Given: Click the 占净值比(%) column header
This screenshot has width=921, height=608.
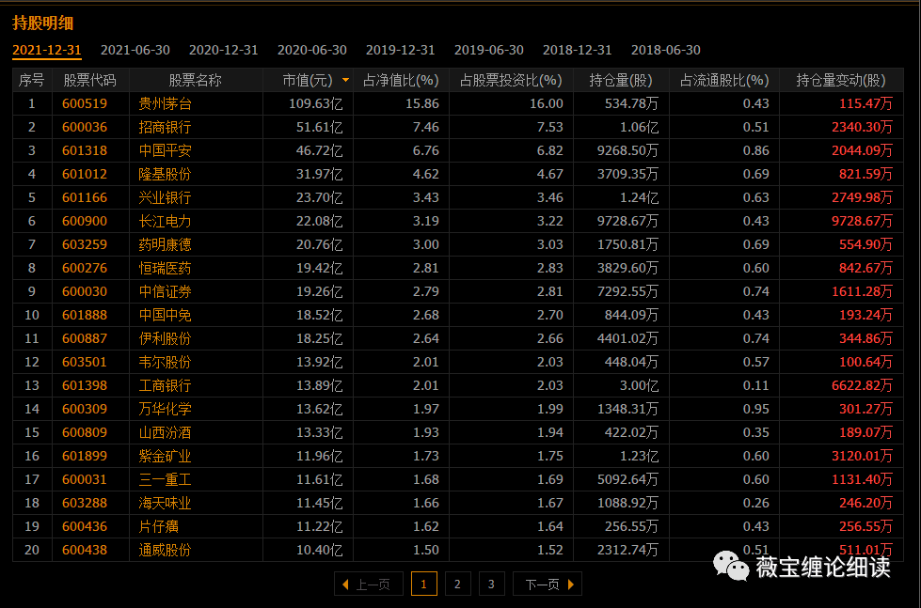Looking at the screenshot, I should tap(401, 80).
